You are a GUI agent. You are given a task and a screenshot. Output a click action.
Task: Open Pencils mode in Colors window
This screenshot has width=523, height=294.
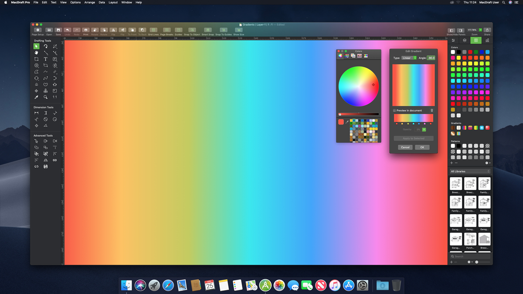tap(366, 56)
